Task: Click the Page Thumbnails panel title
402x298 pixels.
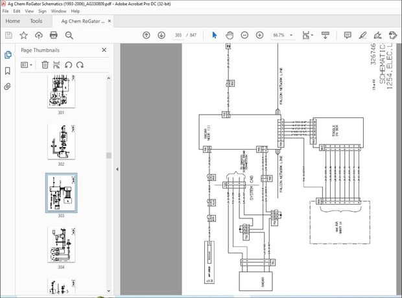Action: (x=40, y=51)
